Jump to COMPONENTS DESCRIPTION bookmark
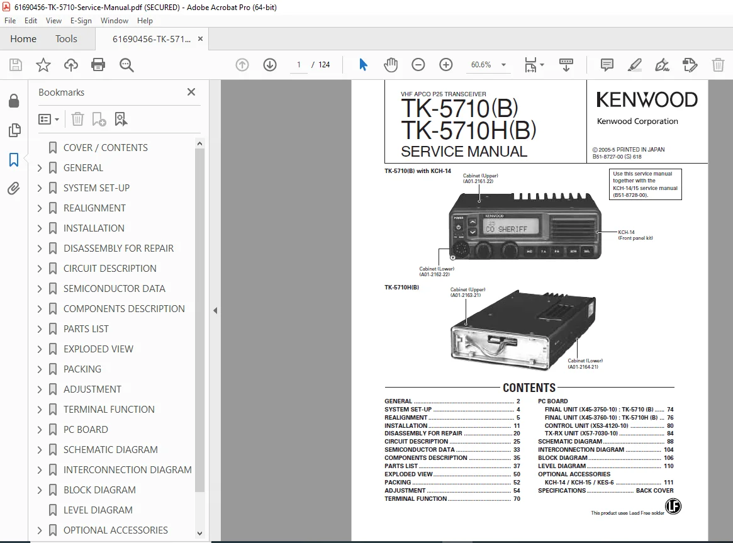The image size is (733, 543). pyautogui.click(x=125, y=309)
